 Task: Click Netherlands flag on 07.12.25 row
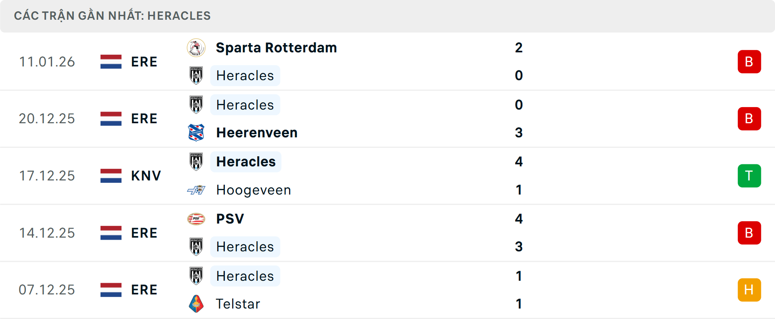[x=111, y=290]
